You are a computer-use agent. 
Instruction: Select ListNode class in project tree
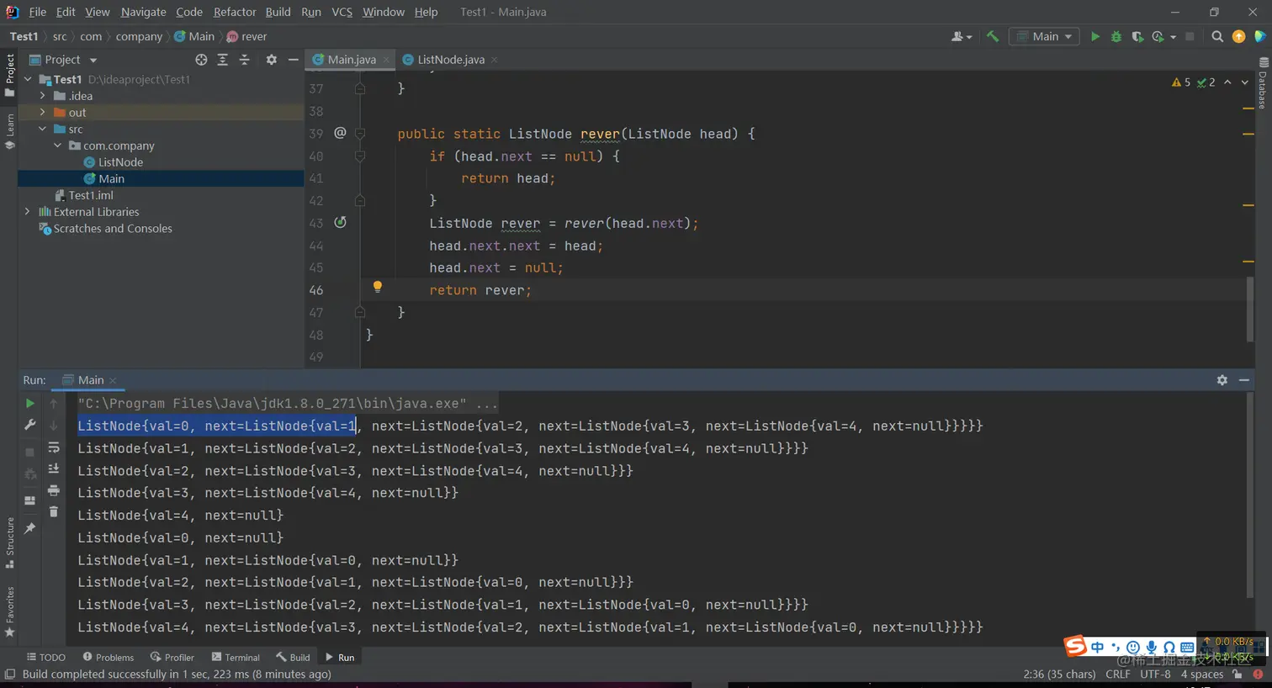tap(120, 162)
